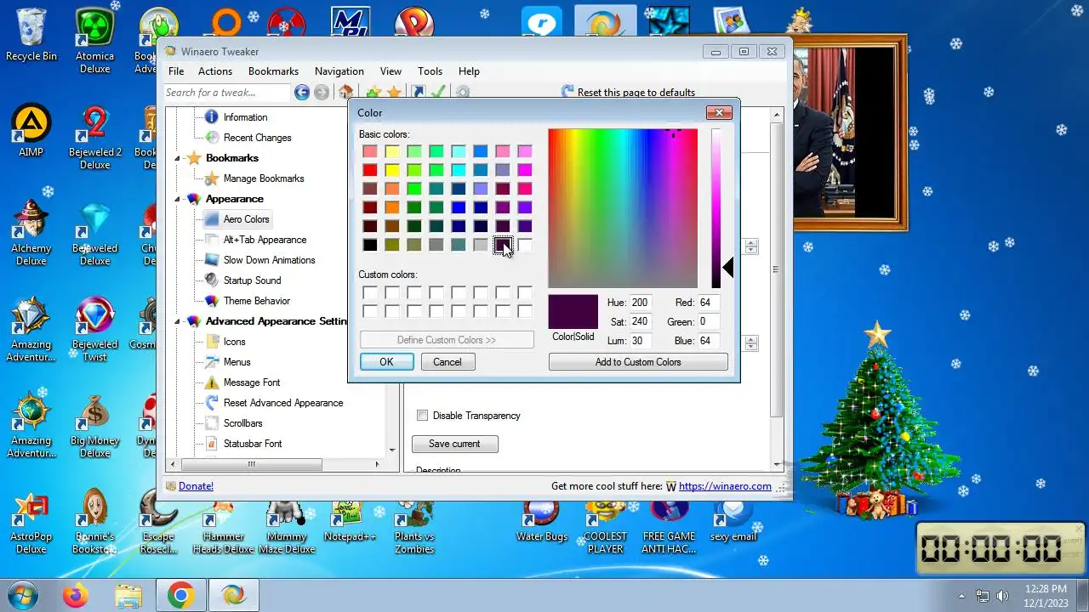Click the Chrome taskbar icon
Viewport: 1089px width, 612px height.
(180, 595)
